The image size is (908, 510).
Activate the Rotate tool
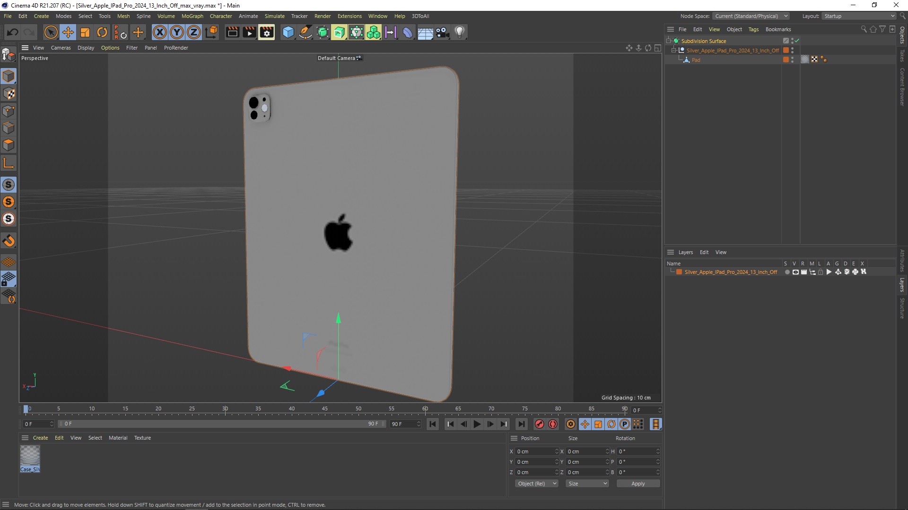click(102, 32)
